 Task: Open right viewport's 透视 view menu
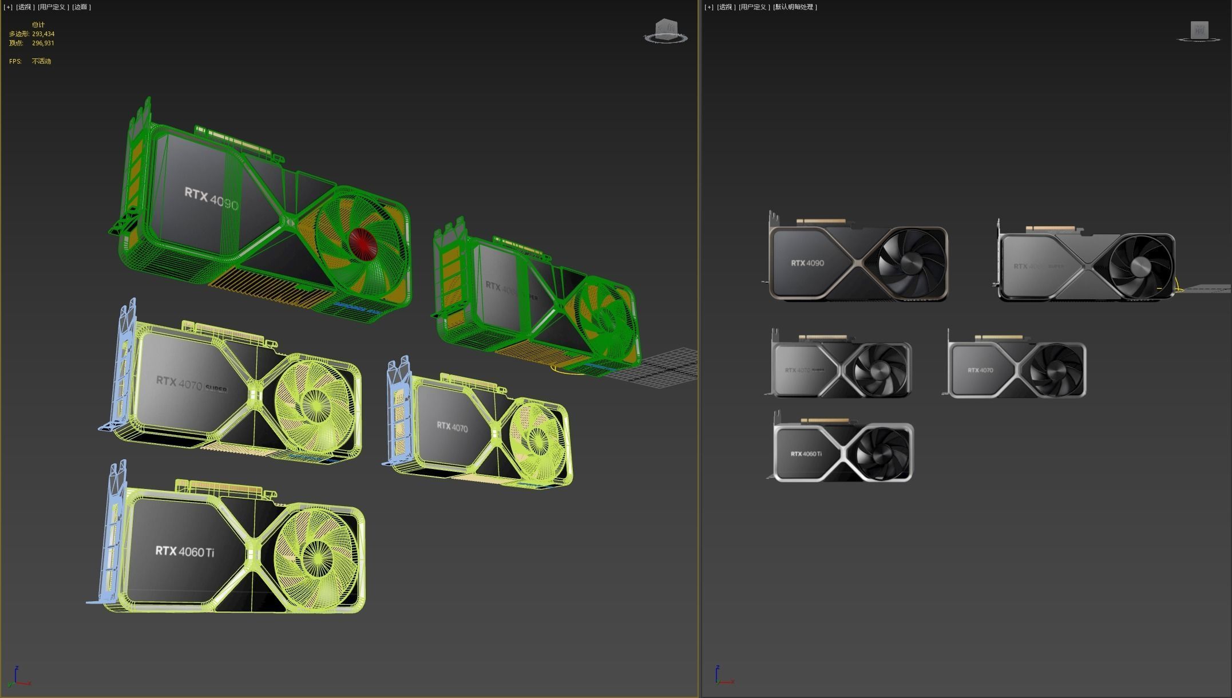726,7
